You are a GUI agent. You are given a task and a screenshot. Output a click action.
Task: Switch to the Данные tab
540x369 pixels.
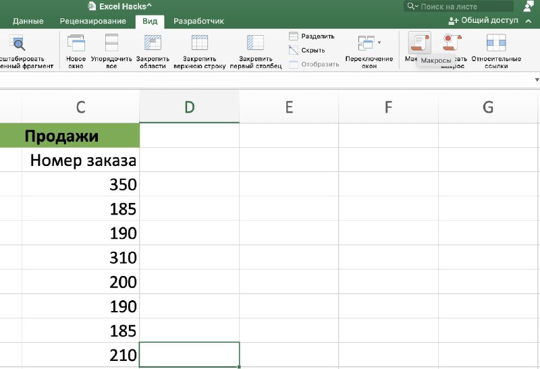[28, 21]
